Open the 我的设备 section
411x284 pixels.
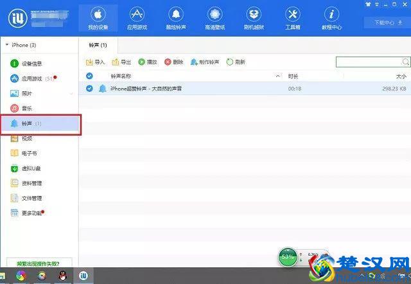(x=98, y=18)
